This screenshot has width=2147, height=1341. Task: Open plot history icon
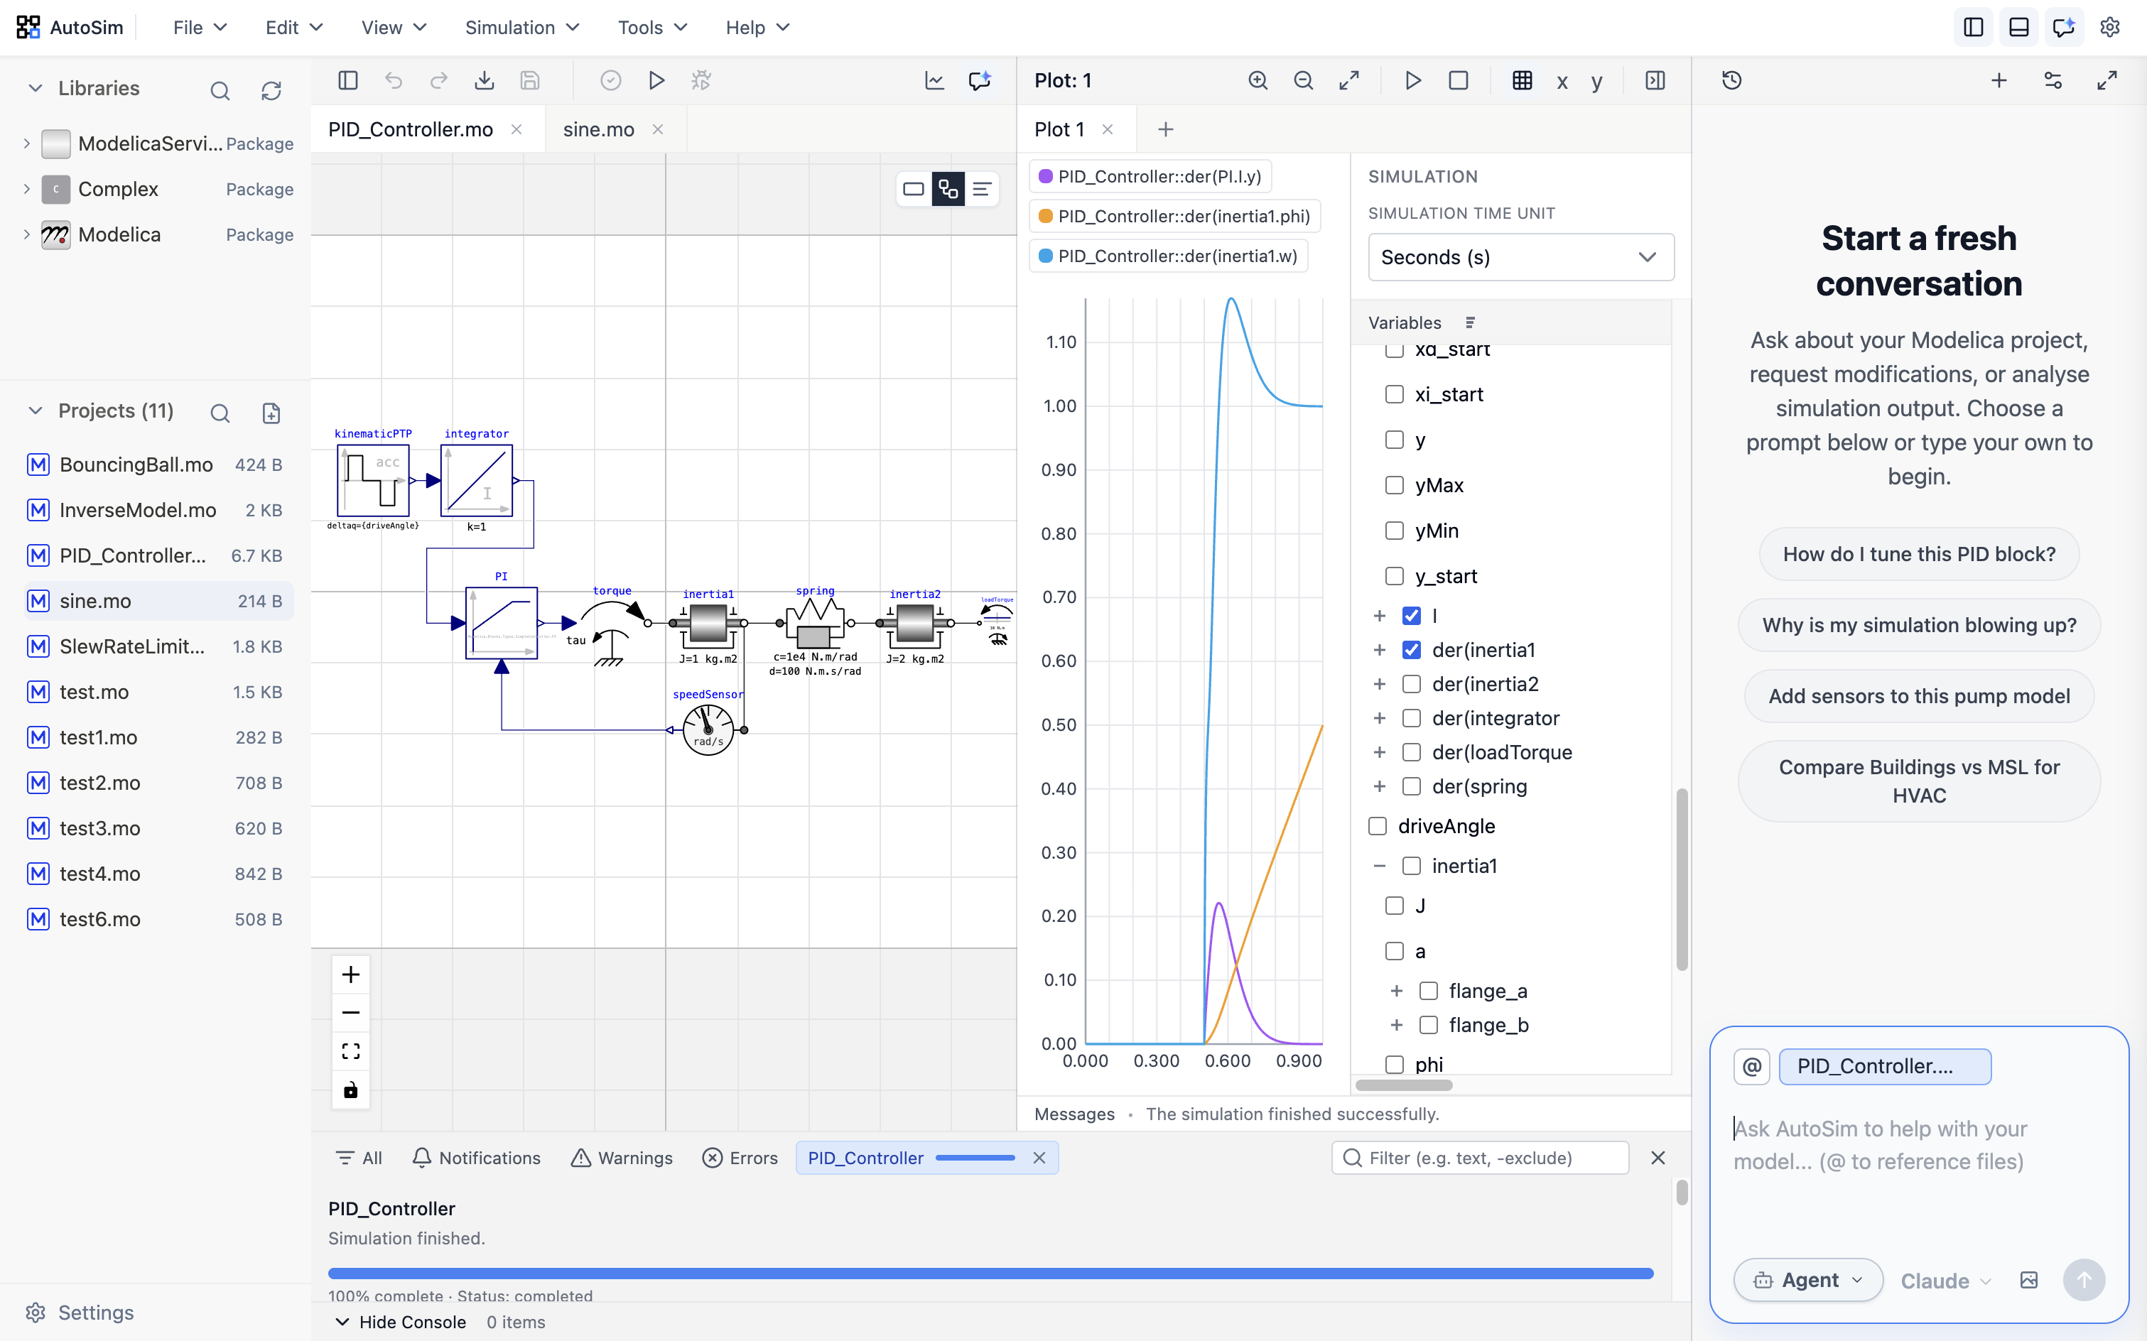pos(1732,80)
